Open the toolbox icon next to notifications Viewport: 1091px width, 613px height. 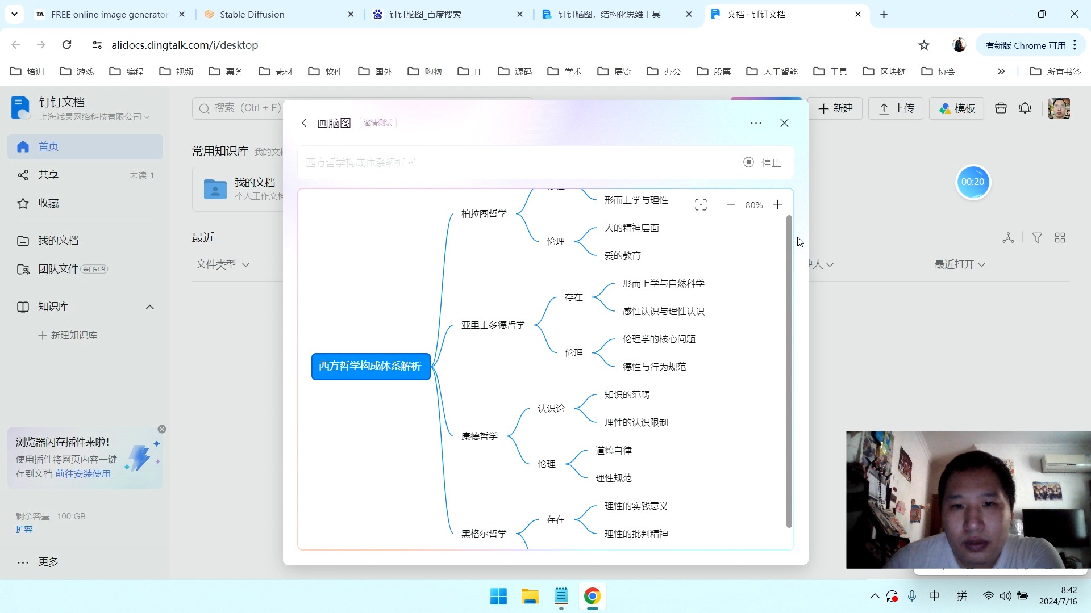[1001, 108]
